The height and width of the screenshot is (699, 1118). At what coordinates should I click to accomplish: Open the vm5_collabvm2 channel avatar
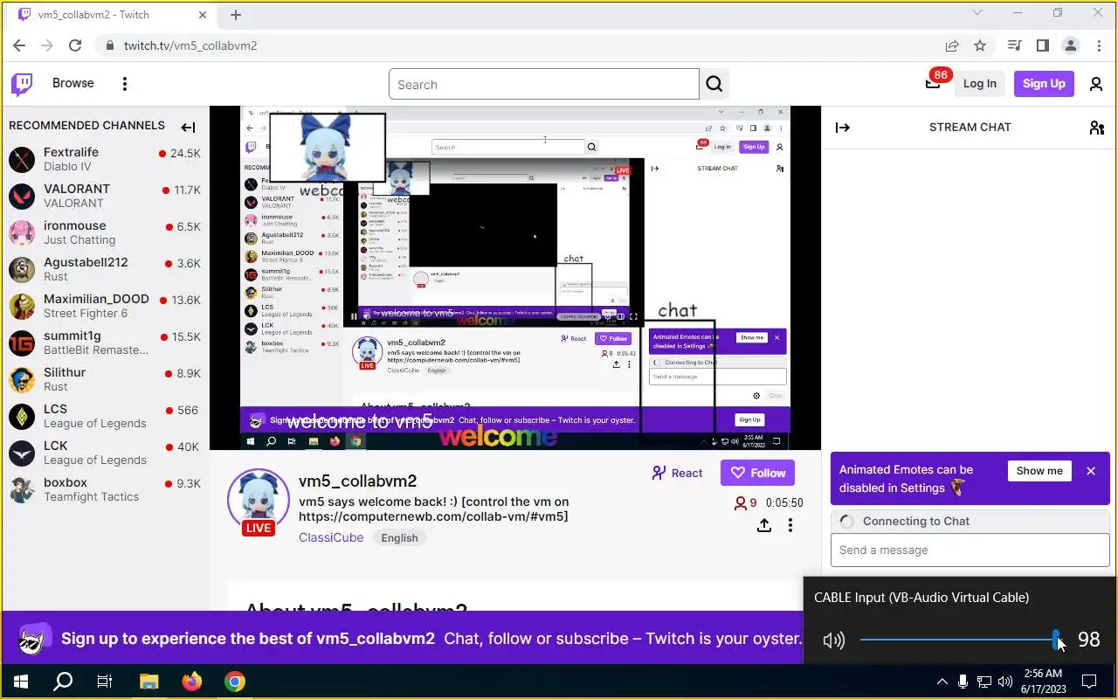pos(259,501)
